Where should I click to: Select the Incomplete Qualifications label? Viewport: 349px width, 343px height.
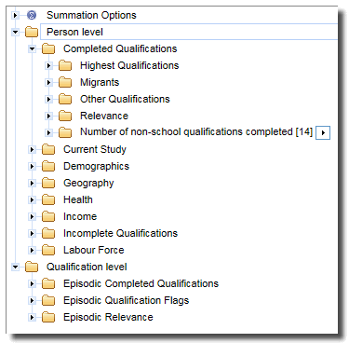(120, 233)
